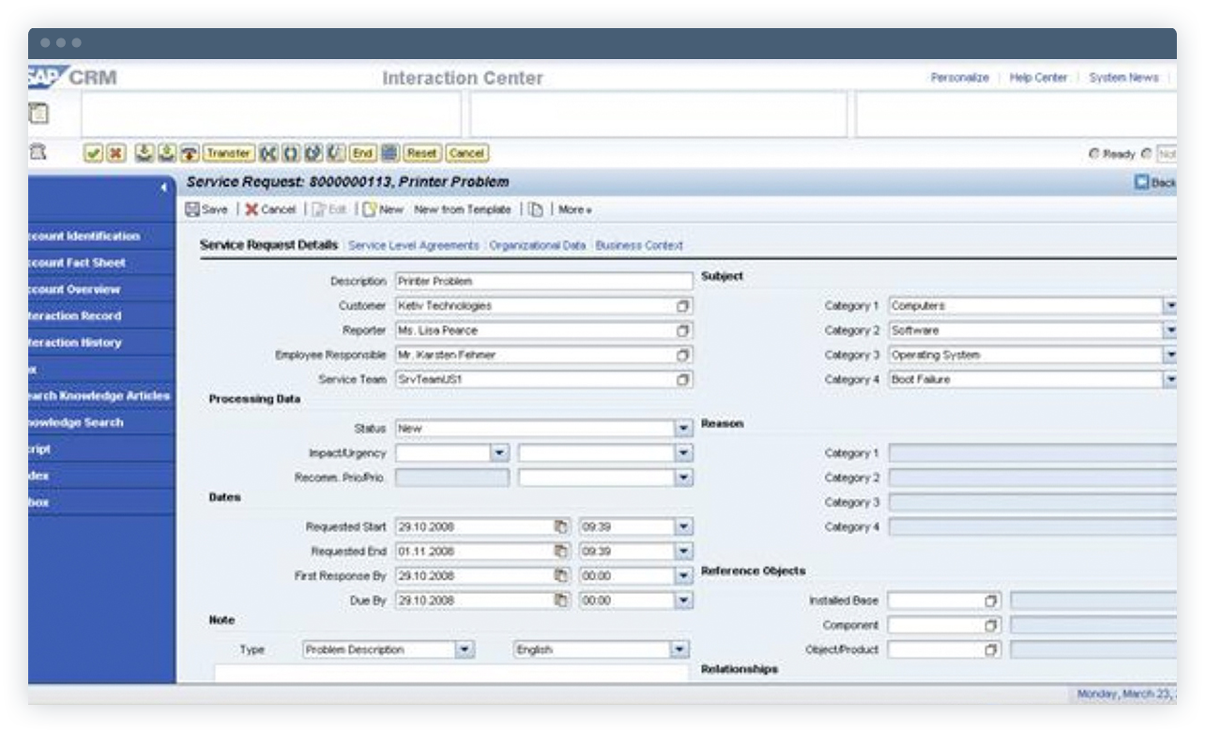Open value help for the Installed Base field

click(x=992, y=601)
